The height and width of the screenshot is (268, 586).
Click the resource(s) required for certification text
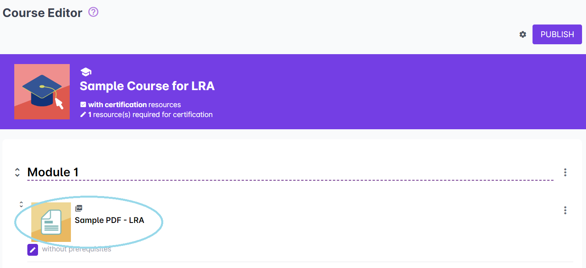[153, 115]
